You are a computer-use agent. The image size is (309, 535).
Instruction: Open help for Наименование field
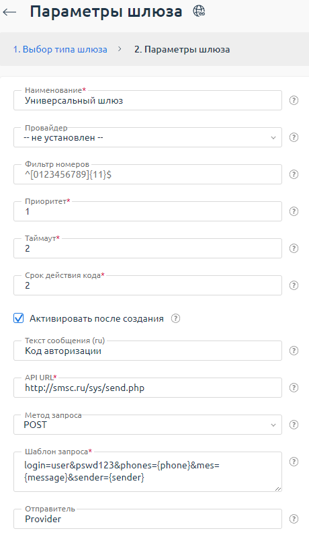point(294,100)
